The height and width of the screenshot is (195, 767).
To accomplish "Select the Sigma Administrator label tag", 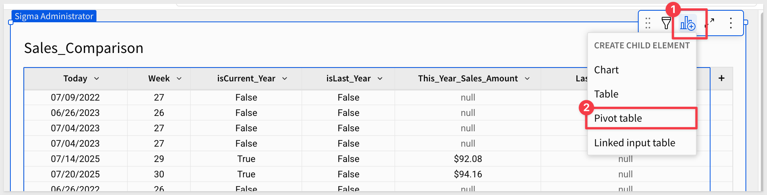I will (x=54, y=16).
